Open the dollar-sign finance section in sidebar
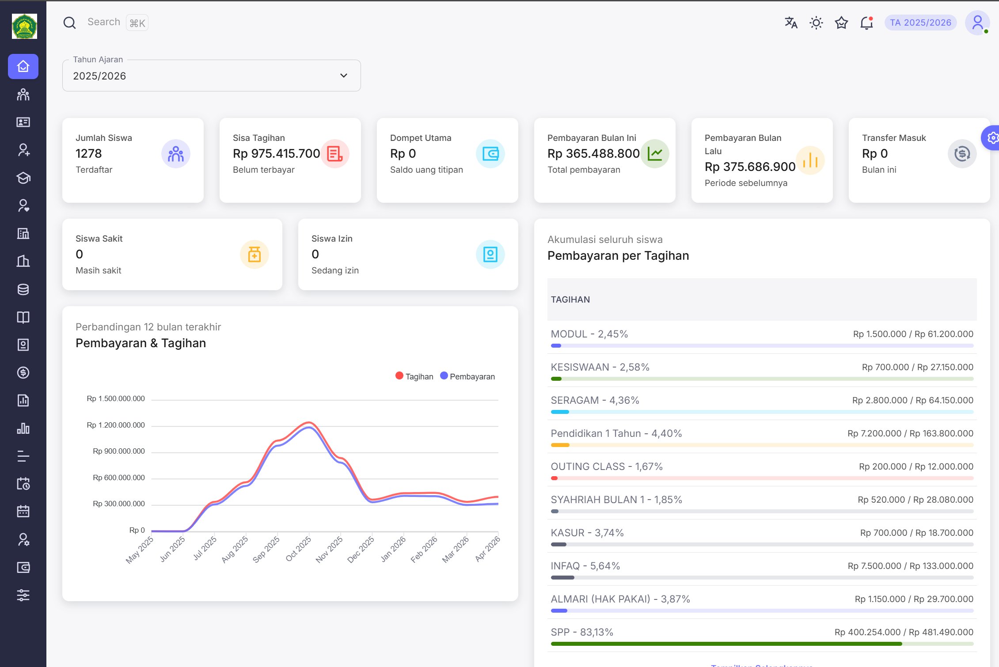Viewport: 999px width, 667px height. (23, 373)
